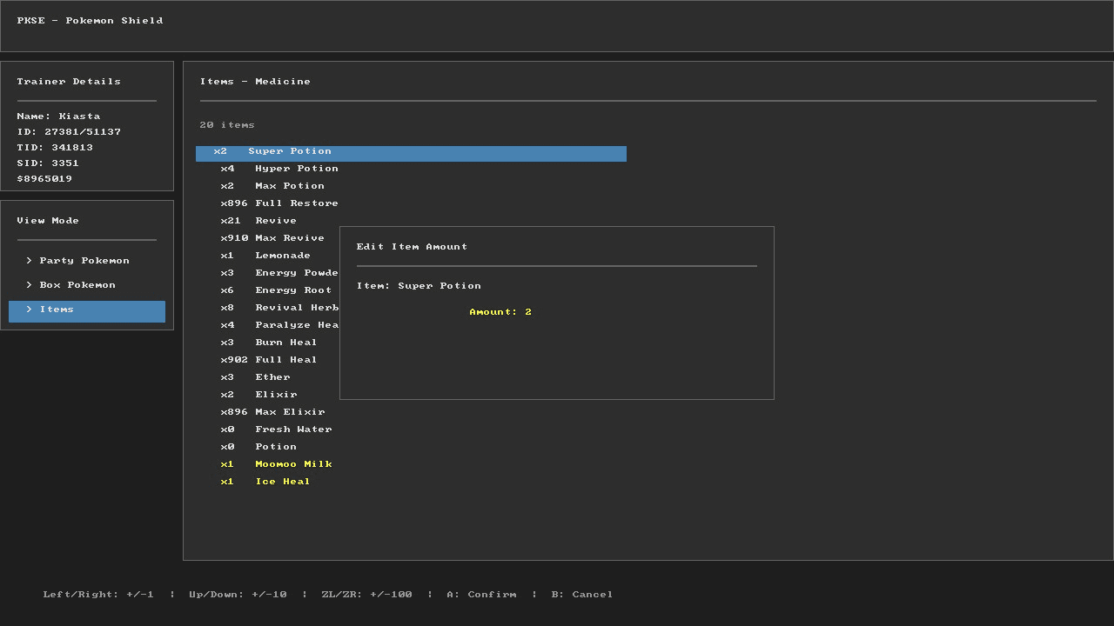
Task: Select the Paralyze Heal item
Action: pyautogui.click(x=279, y=325)
